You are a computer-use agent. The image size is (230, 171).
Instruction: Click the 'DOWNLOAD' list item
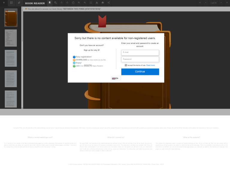point(91,60)
